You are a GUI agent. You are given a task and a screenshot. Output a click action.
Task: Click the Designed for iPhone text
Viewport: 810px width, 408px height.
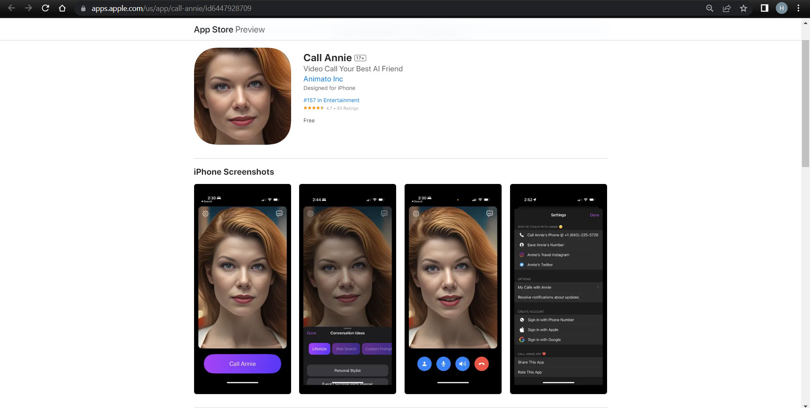click(x=329, y=88)
